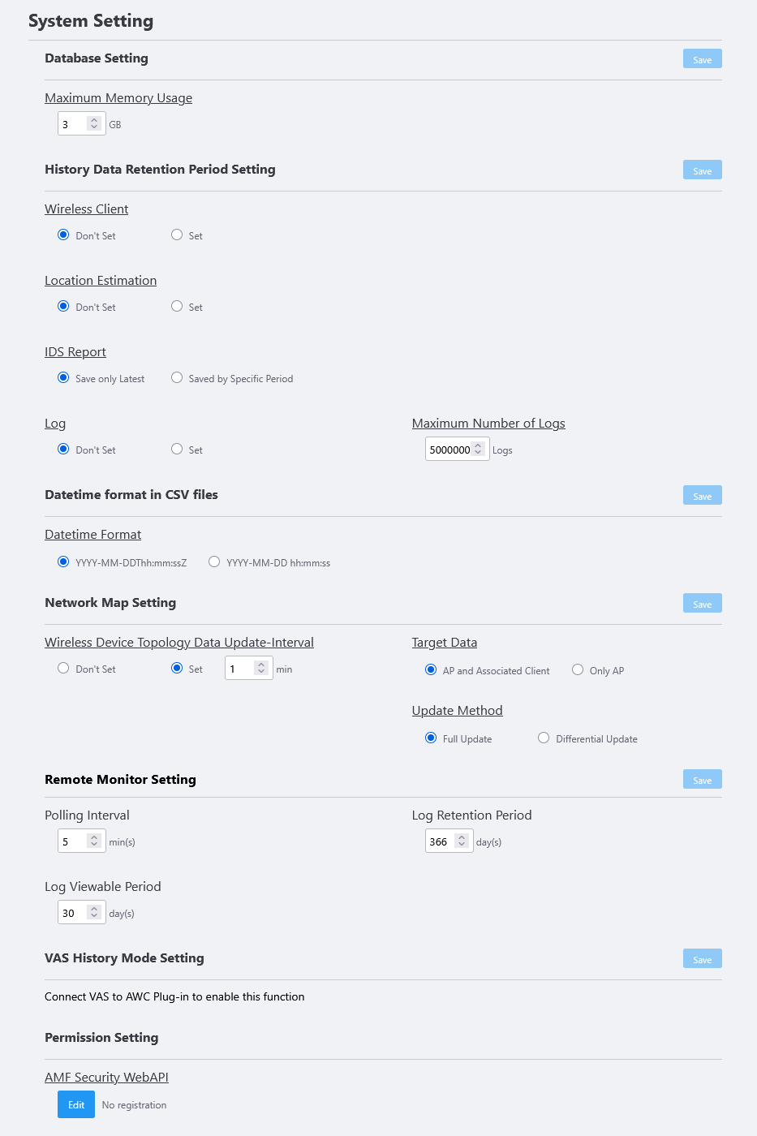Open the Wireless Device Topology Data Update-Interval link
The width and height of the screenshot is (757, 1136).
click(x=179, y=642)
